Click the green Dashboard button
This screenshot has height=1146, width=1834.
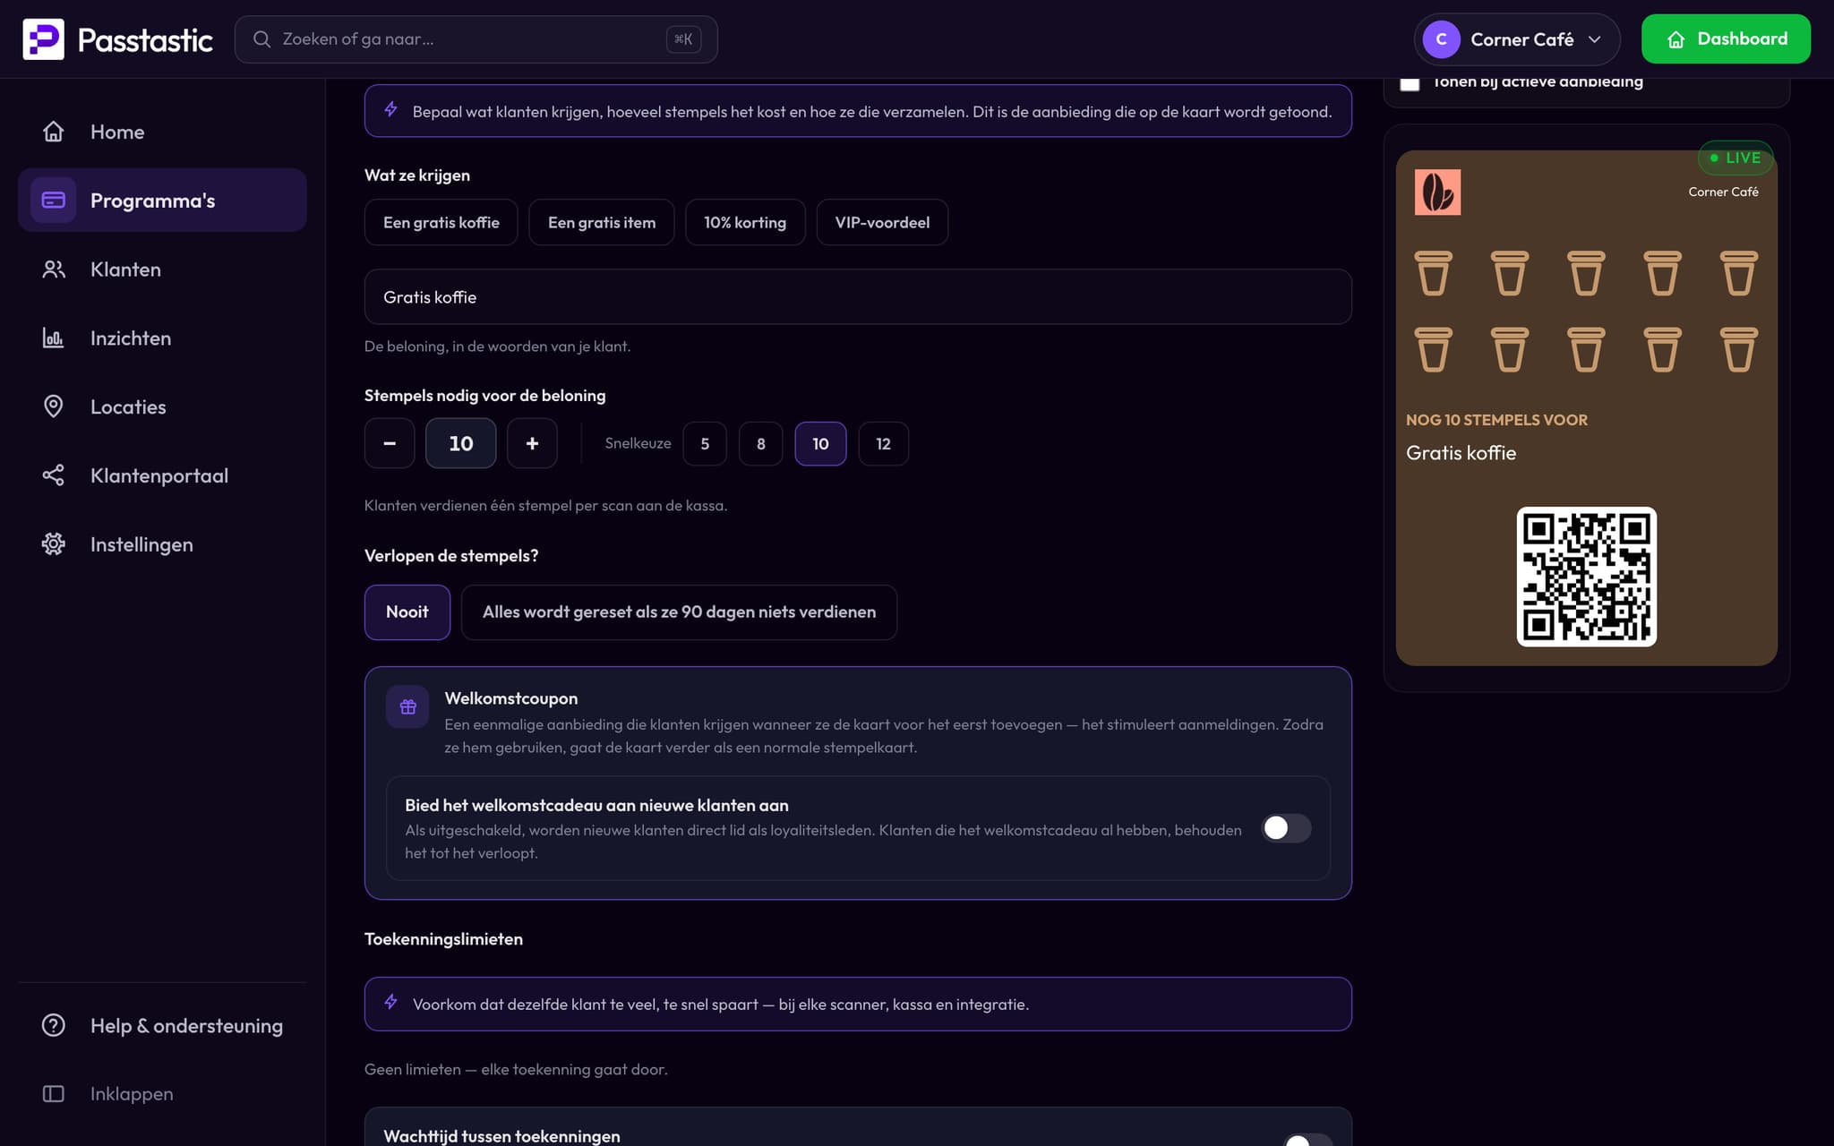1726,39
